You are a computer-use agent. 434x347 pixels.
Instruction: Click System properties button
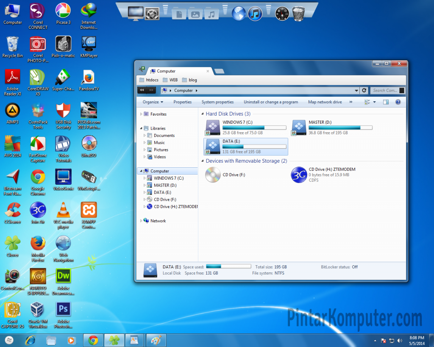(217, 102)
